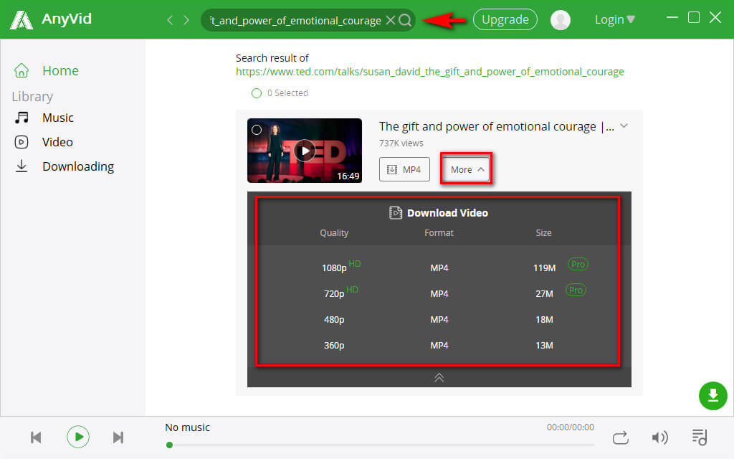Click the Quality column header
Image resolution: width=734 pixels, height=459 pixels.
click(x=334, y=233)
